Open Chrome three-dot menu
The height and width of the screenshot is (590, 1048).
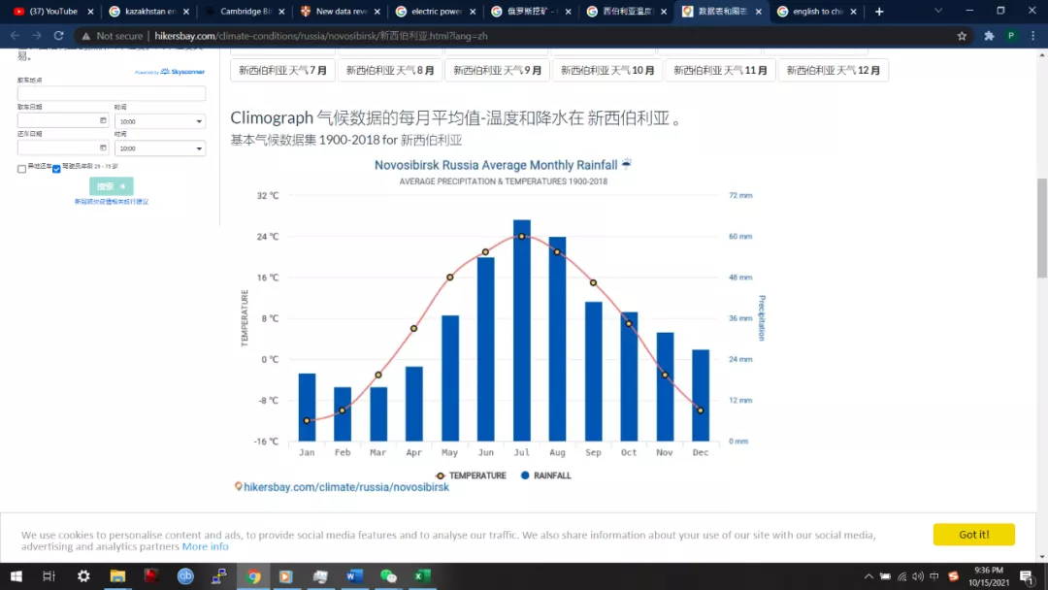click(1032, 36)
